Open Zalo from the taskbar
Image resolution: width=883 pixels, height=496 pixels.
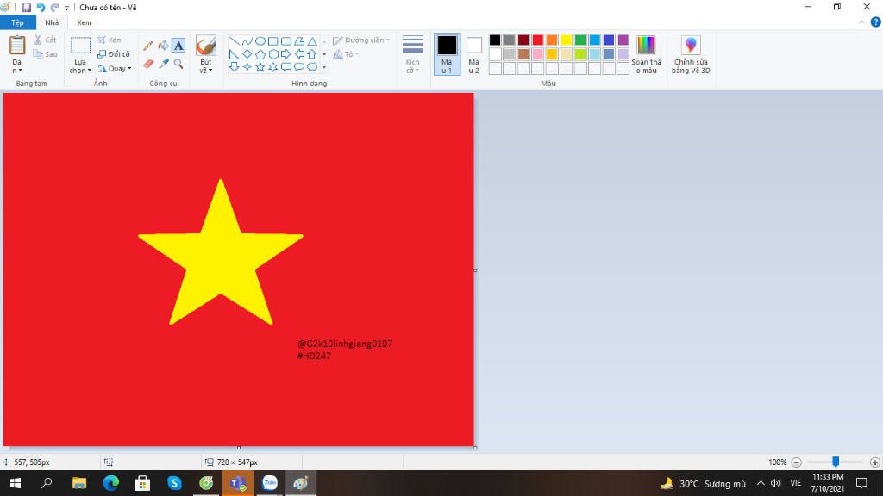tap(270, 483)
